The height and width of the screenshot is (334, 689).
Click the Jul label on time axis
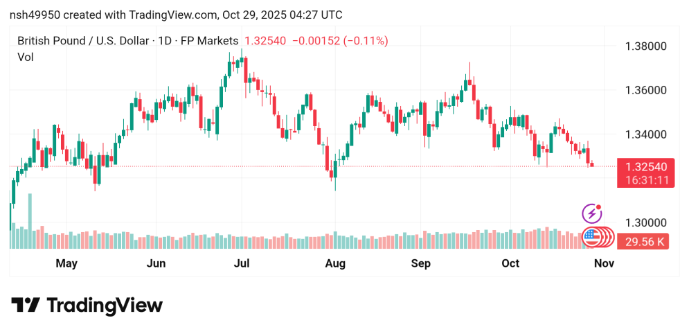pyautogui.click(x=241, y=263)
